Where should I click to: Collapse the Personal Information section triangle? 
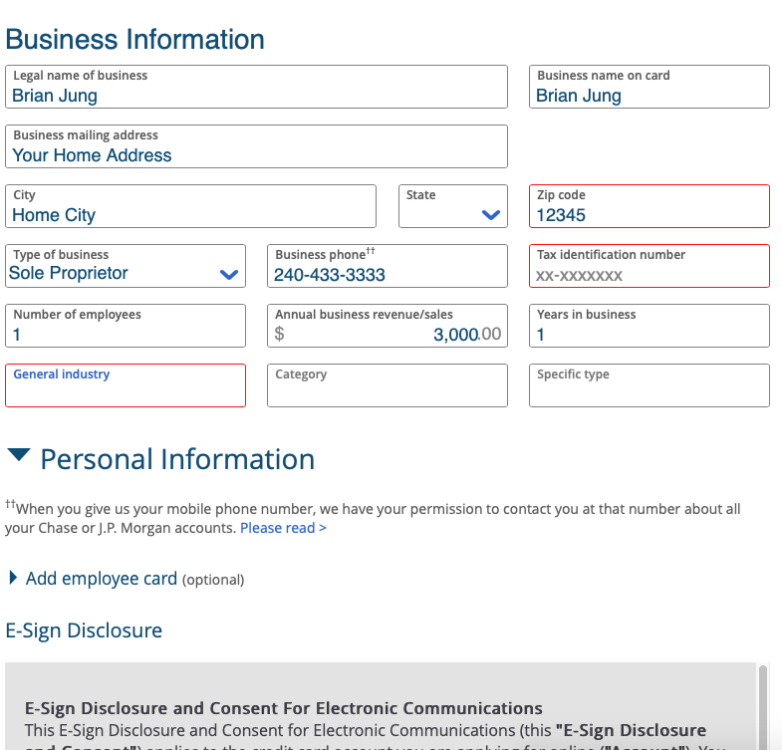click(x=19, y=455)
